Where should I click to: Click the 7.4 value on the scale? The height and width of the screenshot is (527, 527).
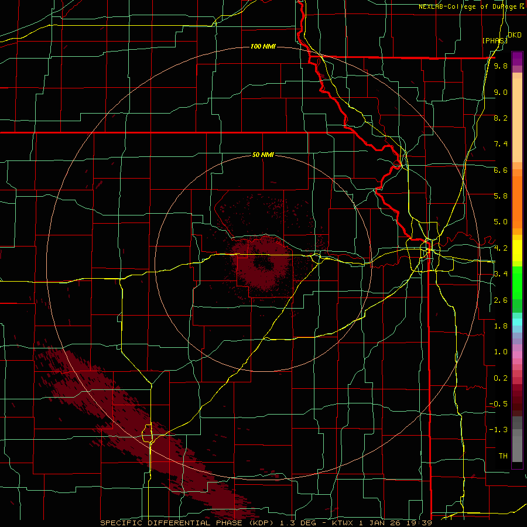tap(501, 144)
